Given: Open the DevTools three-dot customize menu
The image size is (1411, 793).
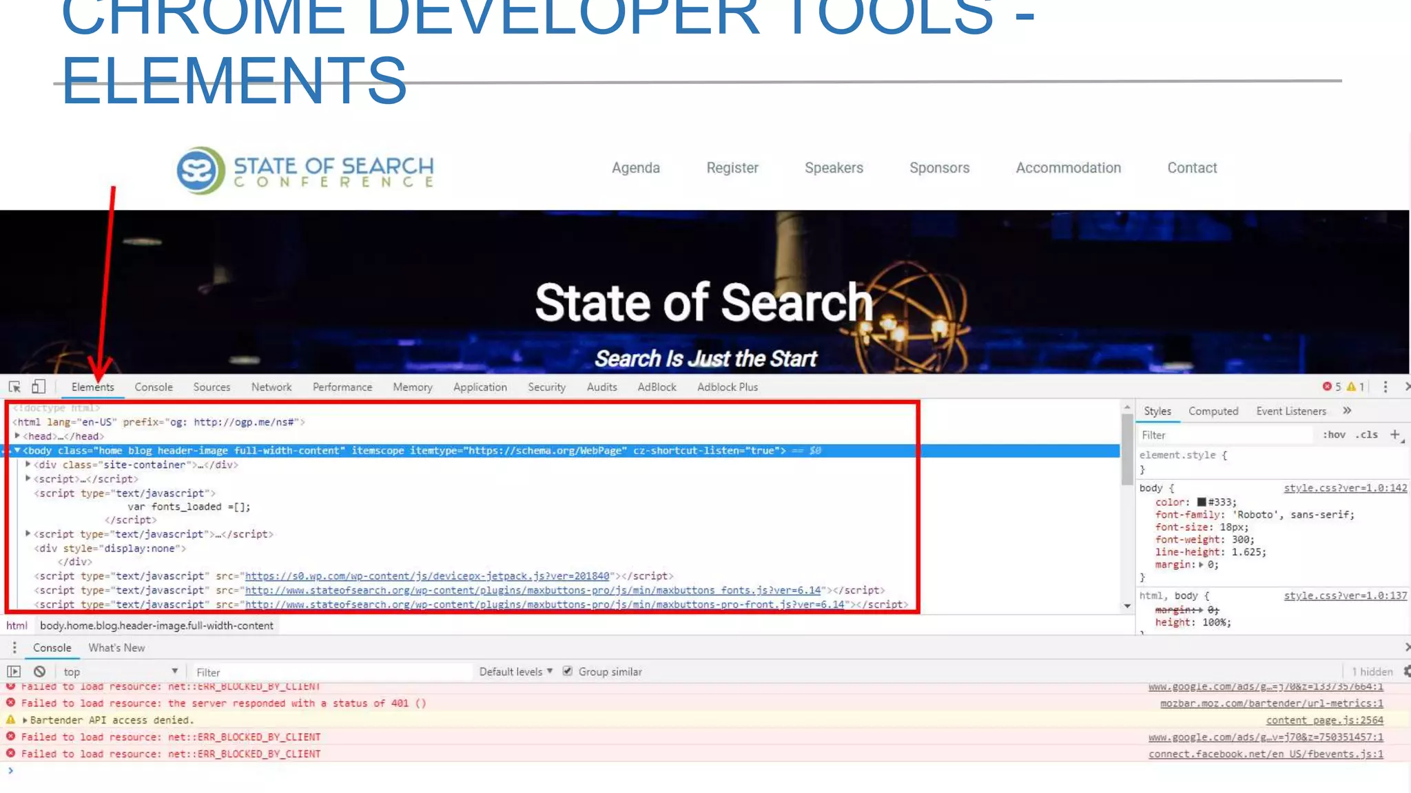Looking at the screenshot, I should click(1386, 387).
